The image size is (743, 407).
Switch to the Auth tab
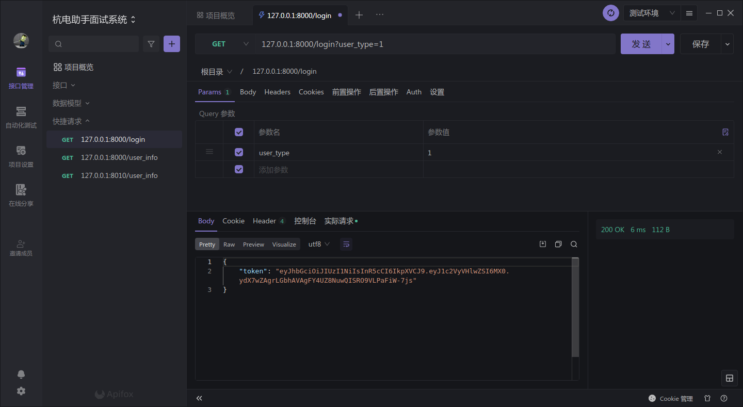414,92
